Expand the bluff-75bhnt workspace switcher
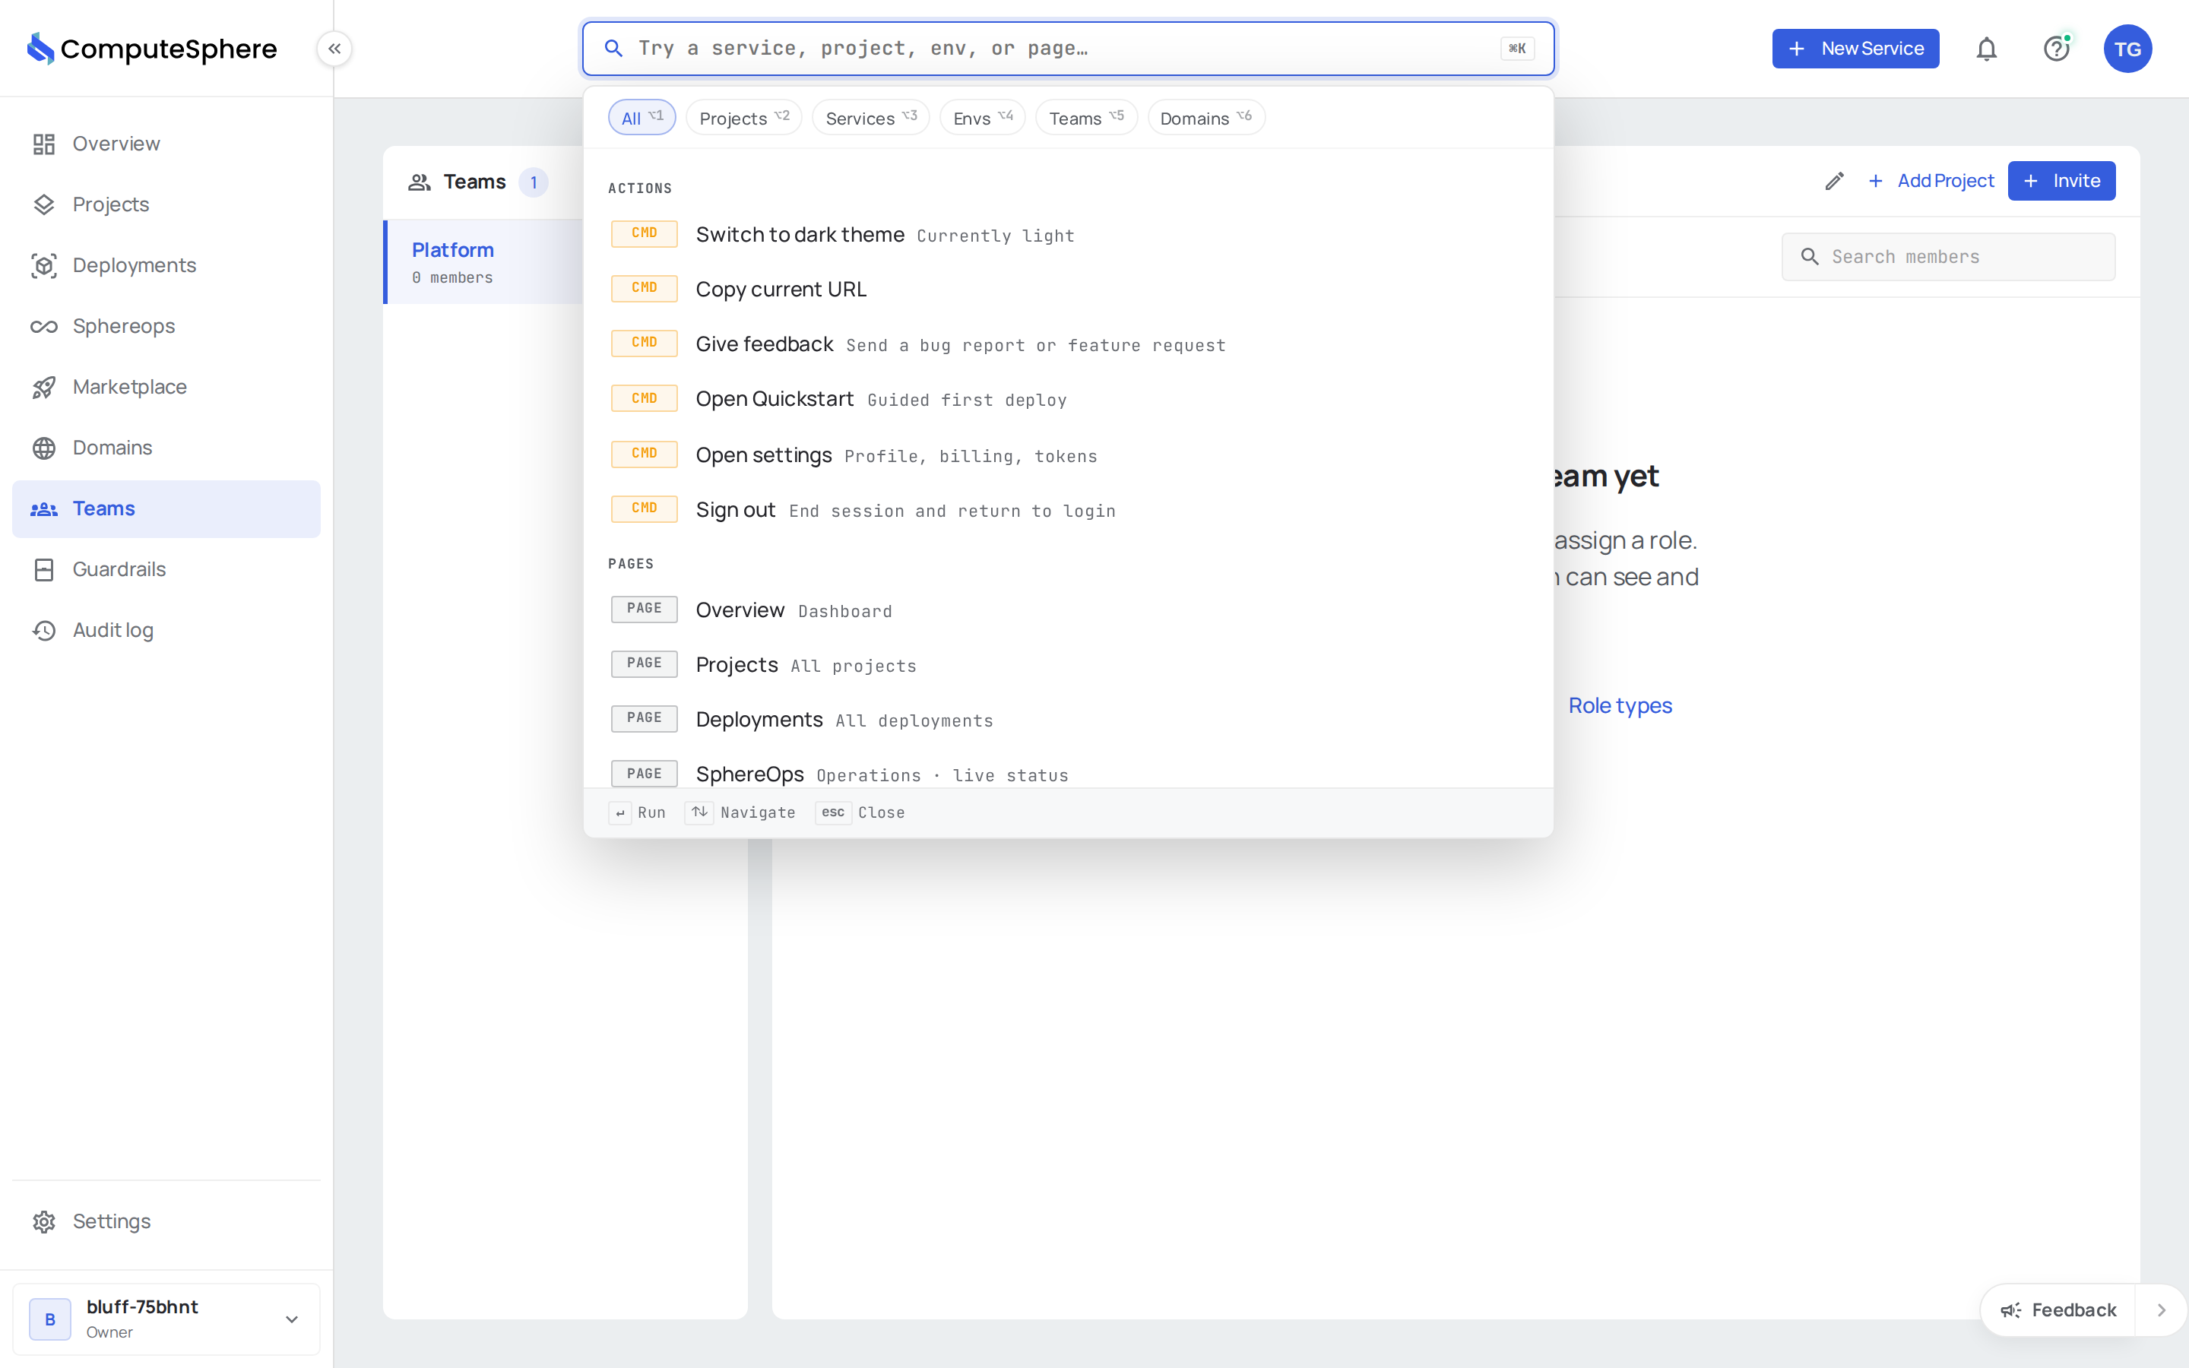This screenshot has width=2189, height=1368. 166,1319
